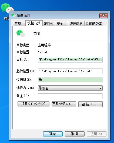This screenshot has height=143, width=114.
Task: Confirm with the 确定 button
Action: 53,134
